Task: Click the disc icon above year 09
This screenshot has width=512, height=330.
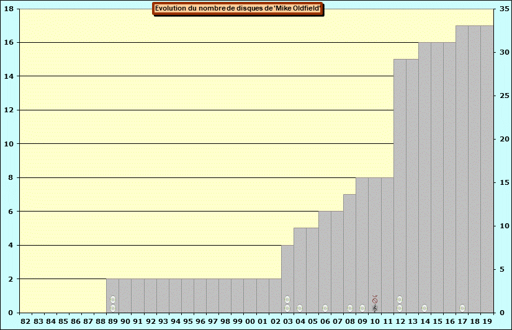Action: (362, 308)
